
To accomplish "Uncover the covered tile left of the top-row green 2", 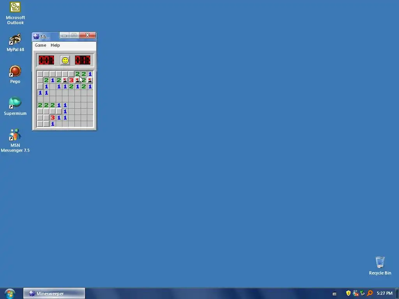I will tap(71, 74).
